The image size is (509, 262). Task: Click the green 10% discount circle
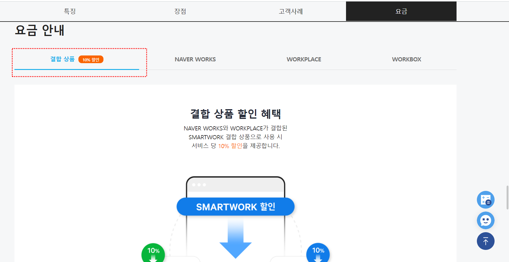pos(153,253)
